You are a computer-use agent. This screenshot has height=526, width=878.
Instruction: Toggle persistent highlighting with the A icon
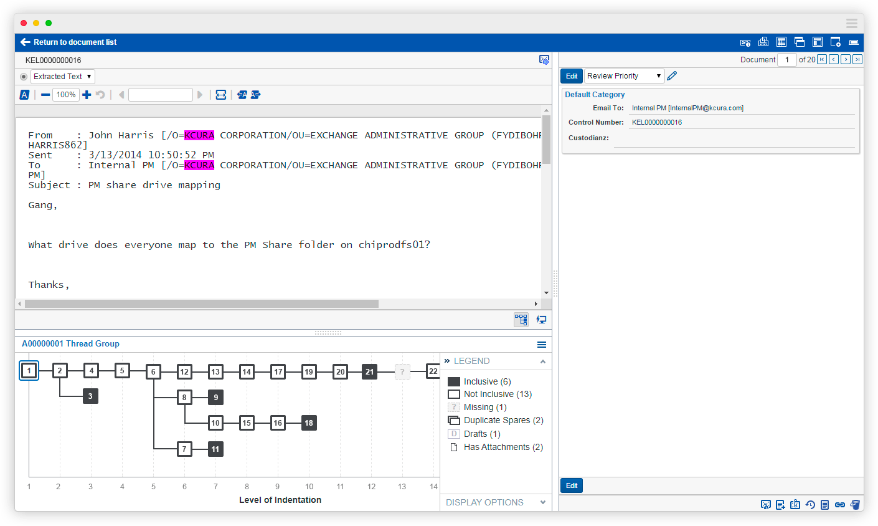point(24,94)
